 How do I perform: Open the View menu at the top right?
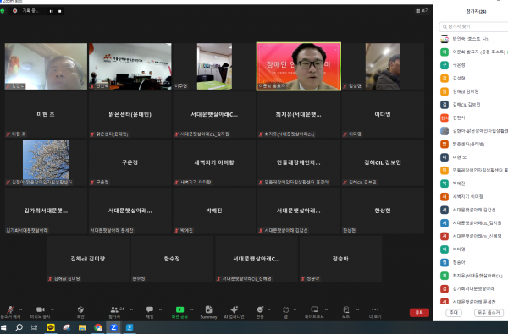click(x=422, y=11)
